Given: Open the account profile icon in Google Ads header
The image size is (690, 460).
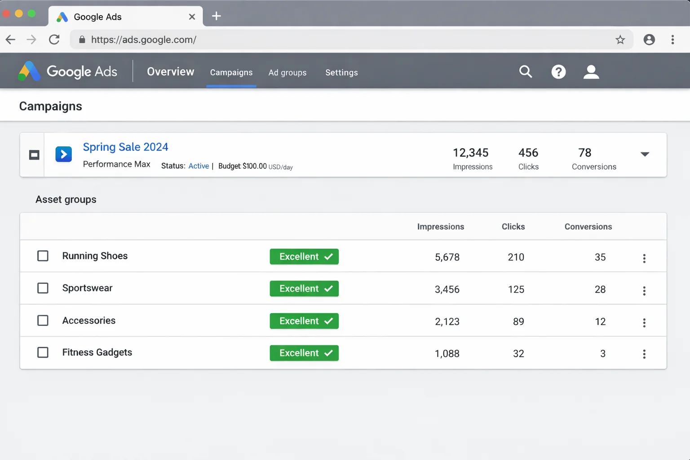Looking at the screenshot, I should [591, 72].
